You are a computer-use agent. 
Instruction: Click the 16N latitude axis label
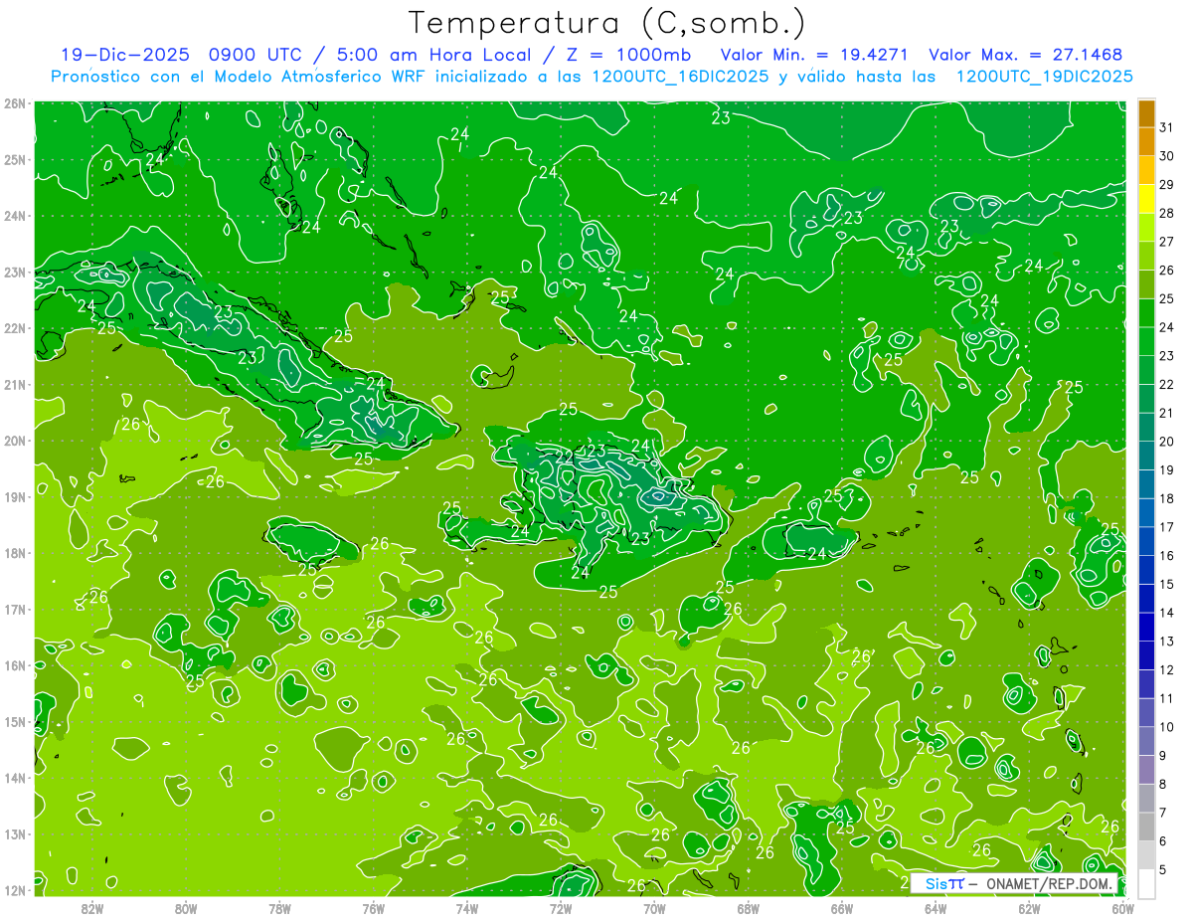tap(15, 665)
